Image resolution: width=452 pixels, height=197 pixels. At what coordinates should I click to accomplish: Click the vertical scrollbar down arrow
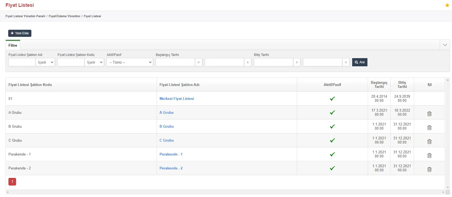448,187
